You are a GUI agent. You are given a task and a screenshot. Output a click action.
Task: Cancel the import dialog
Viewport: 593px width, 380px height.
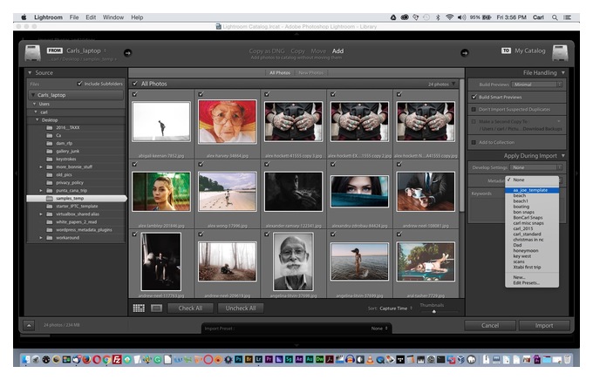coord(490,326)
